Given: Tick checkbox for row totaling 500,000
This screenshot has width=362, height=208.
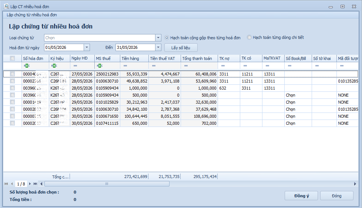Looking at the screenshot, I should 13,95.
